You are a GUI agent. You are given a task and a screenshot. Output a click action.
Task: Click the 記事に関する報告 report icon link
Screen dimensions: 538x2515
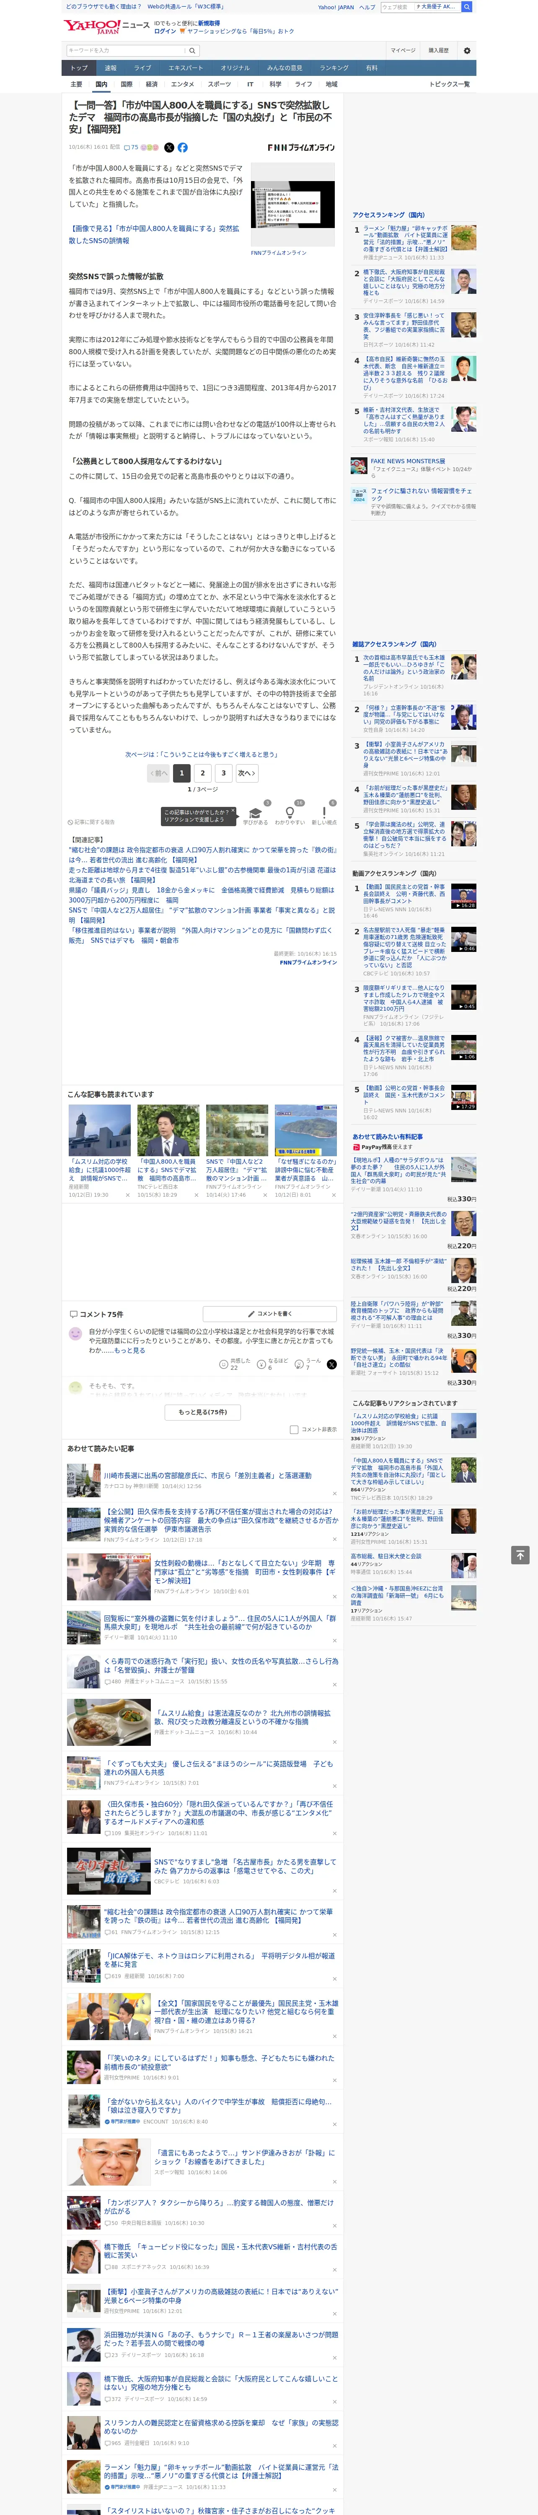pyautogui.click(x=91, y=822)
